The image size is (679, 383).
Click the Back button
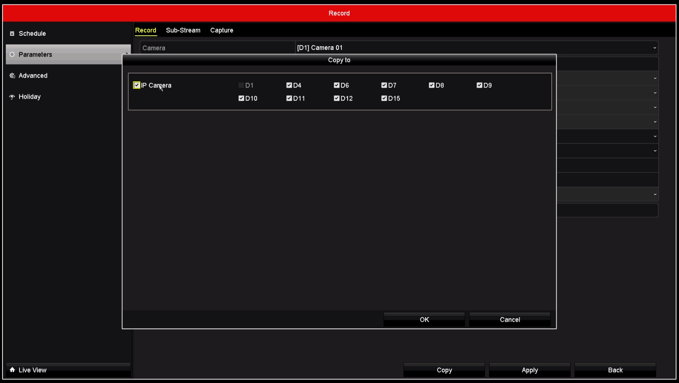pyautogui.click(x=615, y=370)
